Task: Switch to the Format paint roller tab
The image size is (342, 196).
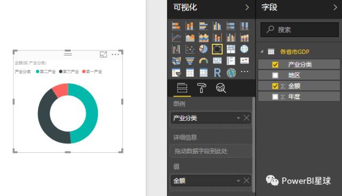Action: coord(201,88)
